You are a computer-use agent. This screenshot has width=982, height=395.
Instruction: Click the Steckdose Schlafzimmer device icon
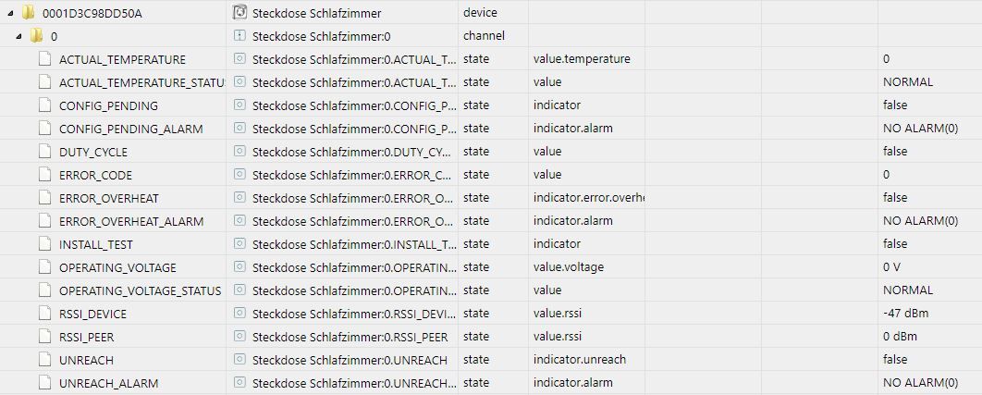point(239,13)
